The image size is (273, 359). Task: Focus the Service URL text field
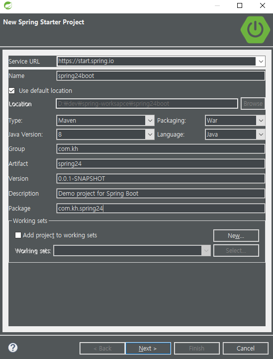tap(156, 61)
